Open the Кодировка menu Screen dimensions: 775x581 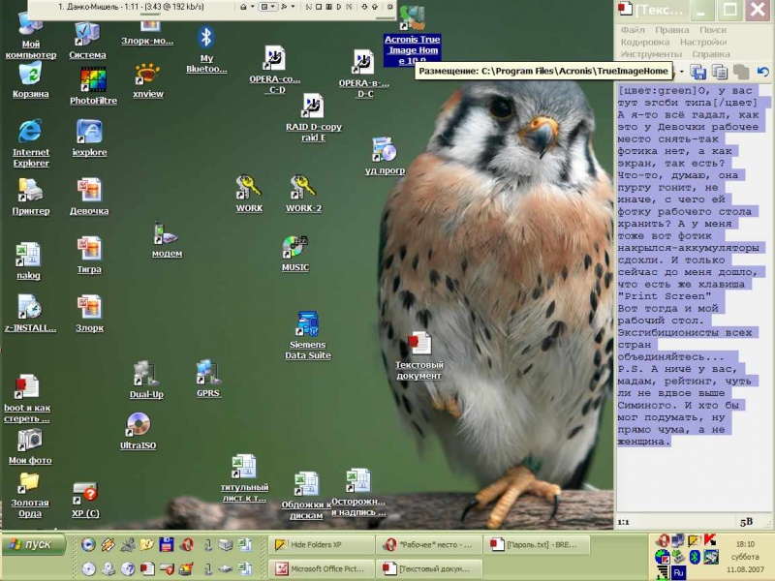(644, 42)
